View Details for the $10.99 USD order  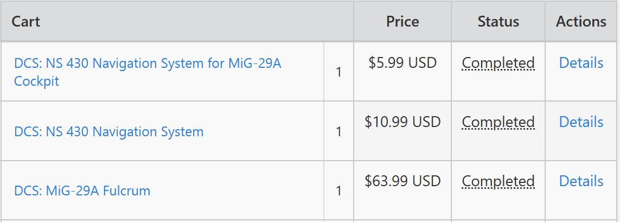pos(581,122)
